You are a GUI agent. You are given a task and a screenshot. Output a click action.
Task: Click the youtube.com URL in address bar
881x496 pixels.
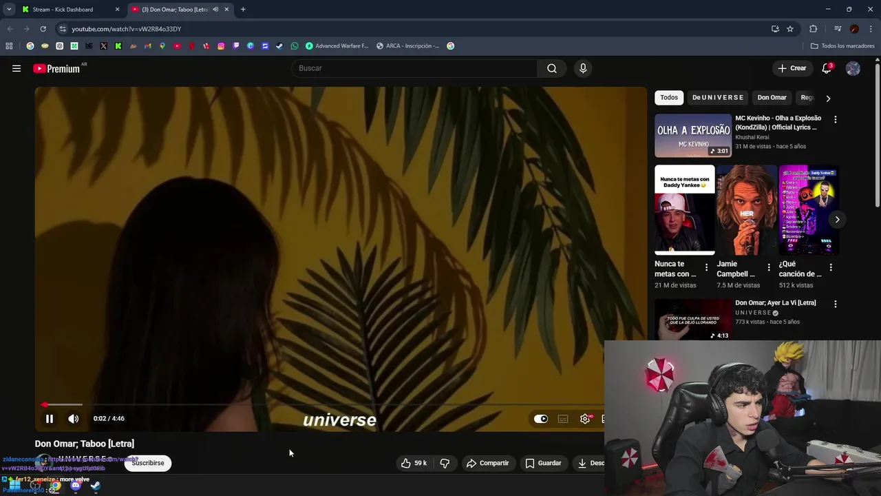127,29
